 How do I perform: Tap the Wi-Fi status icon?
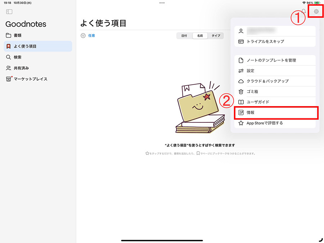[x=304, y=3]
